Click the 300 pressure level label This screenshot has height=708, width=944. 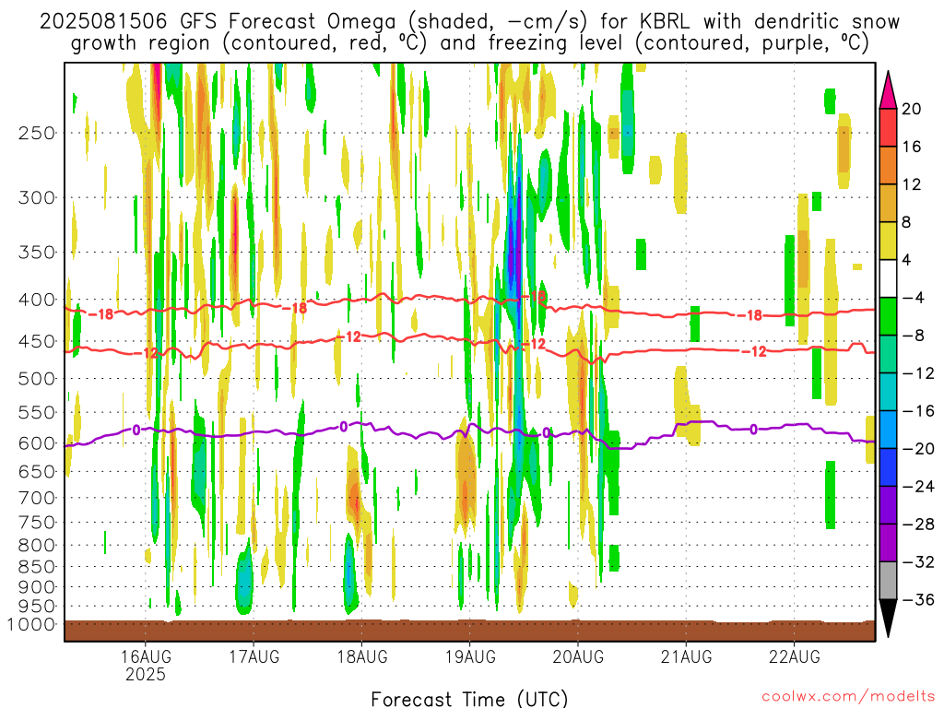coord(37,197)
